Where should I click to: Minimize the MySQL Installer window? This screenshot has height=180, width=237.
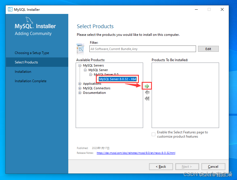[196, 9]
